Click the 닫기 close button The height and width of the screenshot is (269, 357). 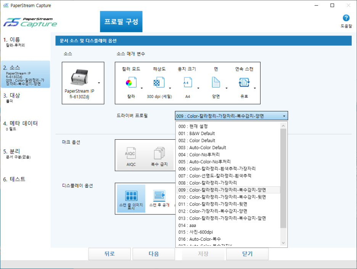[247, 254]
